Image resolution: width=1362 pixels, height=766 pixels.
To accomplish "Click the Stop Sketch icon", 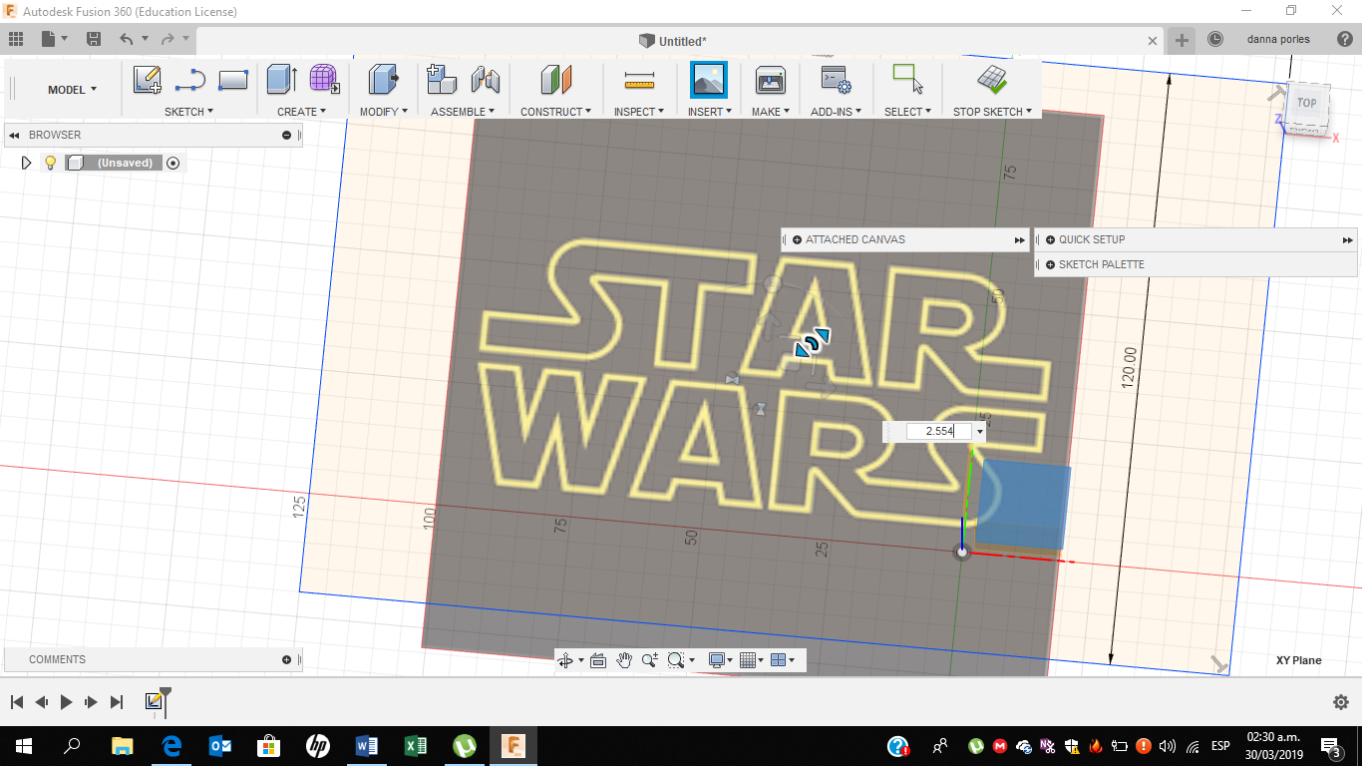I will (992, 80).
